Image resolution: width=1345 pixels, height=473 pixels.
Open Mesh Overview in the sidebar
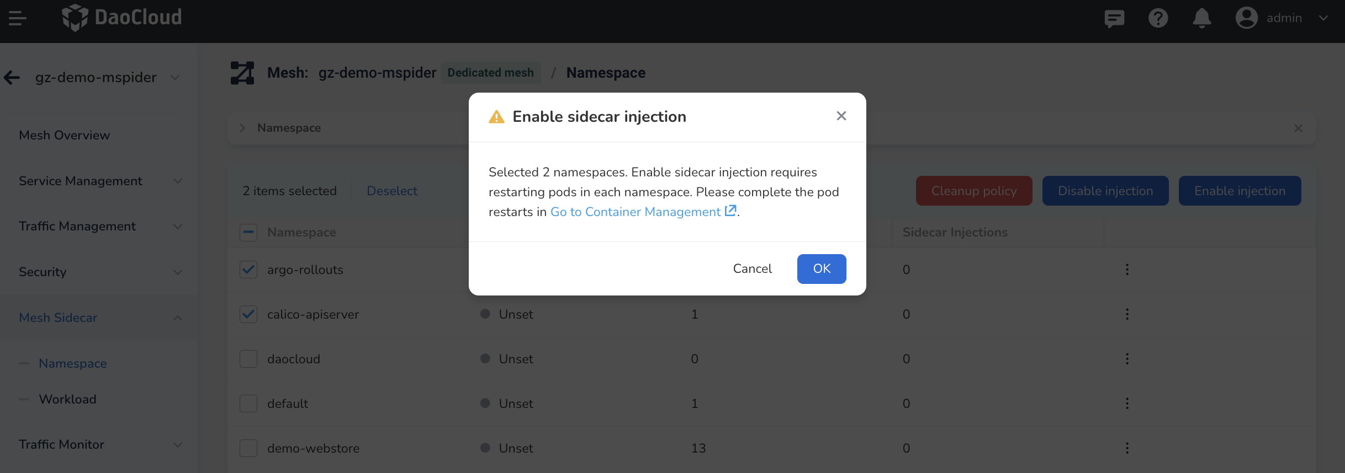tap(64, 135)
